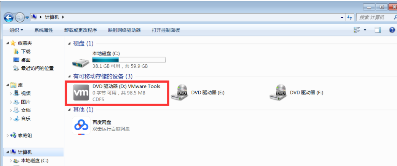Click 映射网络驱动器 button
Viewport: 397px width, 166px height.
(x=124, y=30)
